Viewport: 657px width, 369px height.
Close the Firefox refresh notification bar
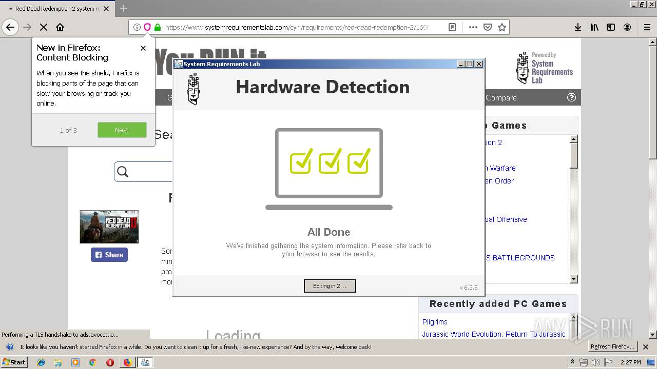click(x=646, y=347)
